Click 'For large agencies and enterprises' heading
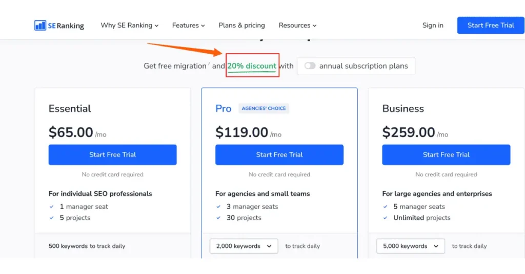The width and height of the screenshot is (525, 274). pyautogui.click(x=437, y=194)
